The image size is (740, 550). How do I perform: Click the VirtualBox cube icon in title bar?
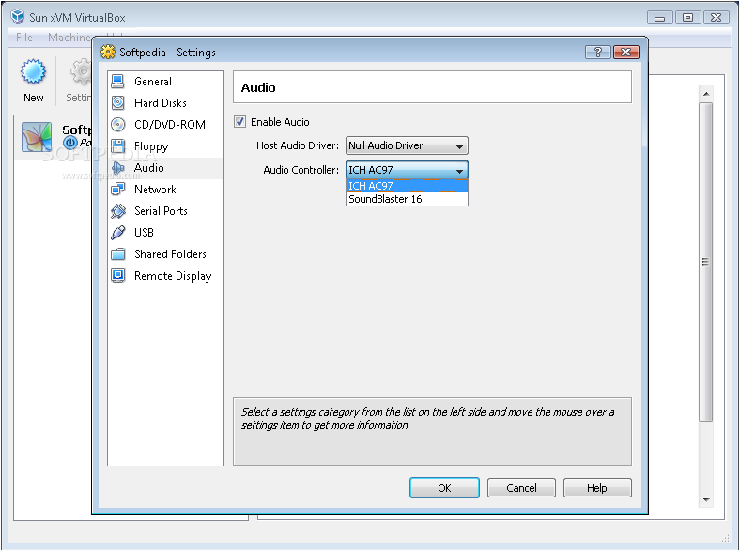tap(18, 17)
